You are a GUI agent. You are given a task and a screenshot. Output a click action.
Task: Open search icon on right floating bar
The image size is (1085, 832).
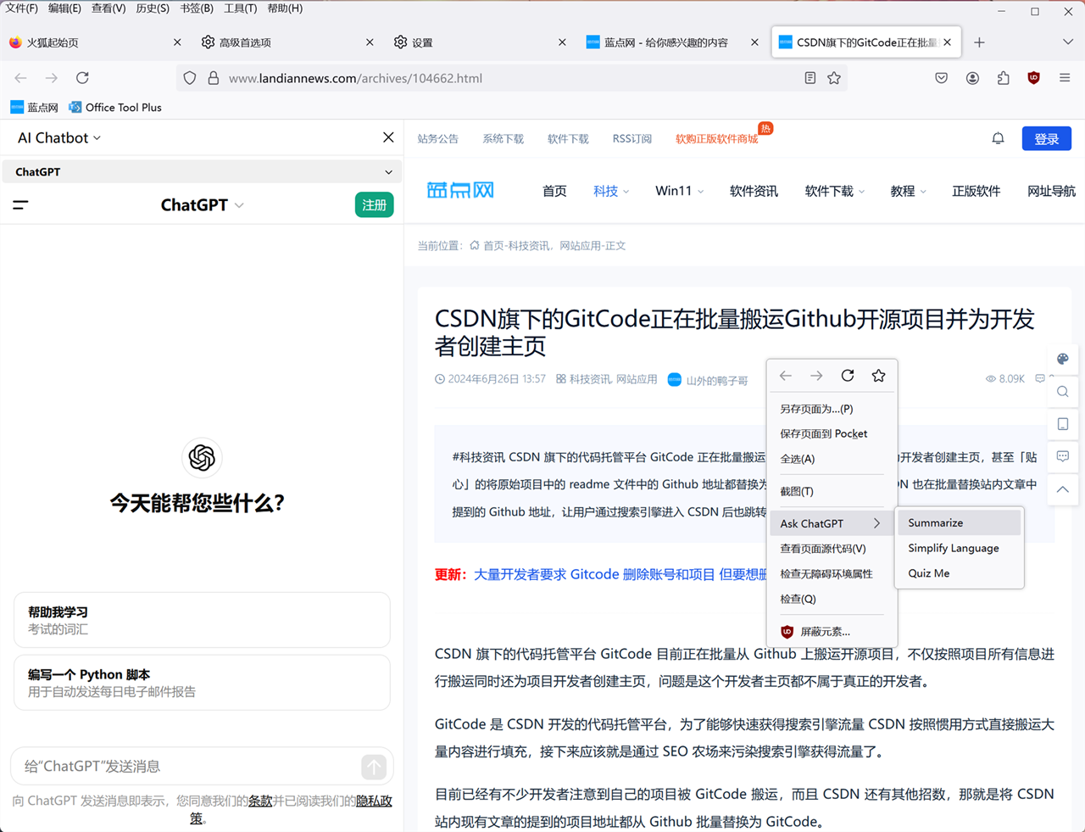1062,392
